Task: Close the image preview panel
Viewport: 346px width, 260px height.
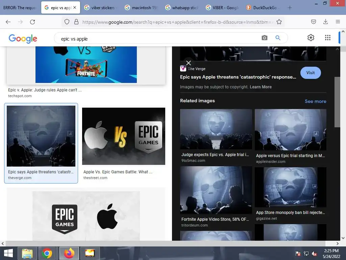Action: [x=189, y=63]
